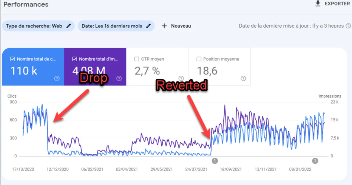
Task: Click help icon on total impressions card
Action: tap(119, 78)
